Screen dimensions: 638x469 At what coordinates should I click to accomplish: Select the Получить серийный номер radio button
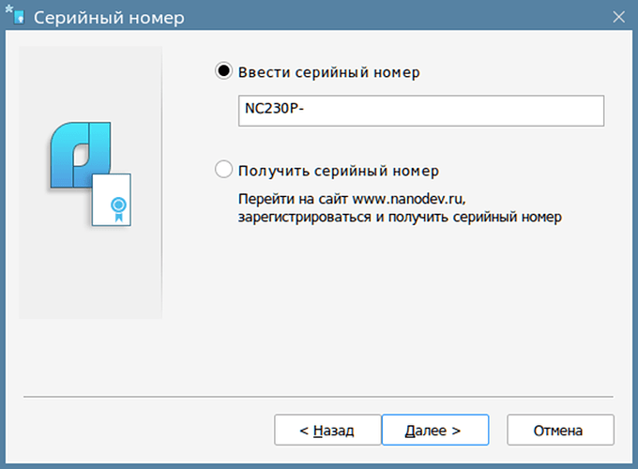223,169
